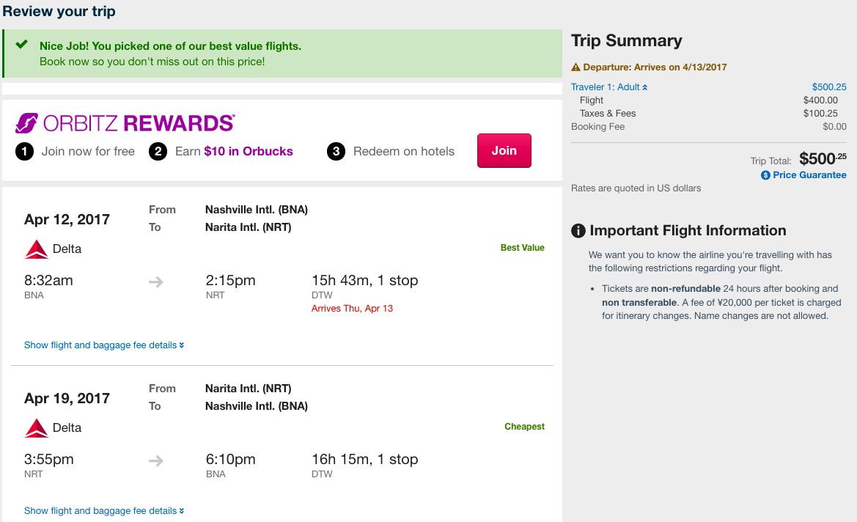Click the arrow between 3:55pm and 6:10pm

(x=155, y=460)
